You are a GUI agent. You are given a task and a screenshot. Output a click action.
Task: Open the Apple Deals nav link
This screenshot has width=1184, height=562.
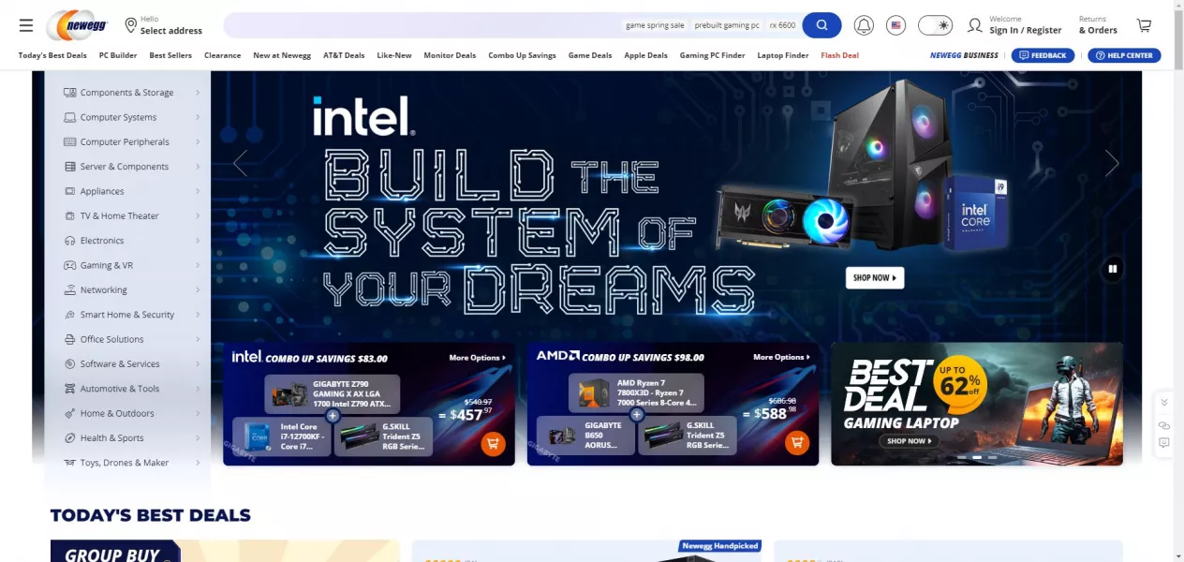(x=645, y=55)
